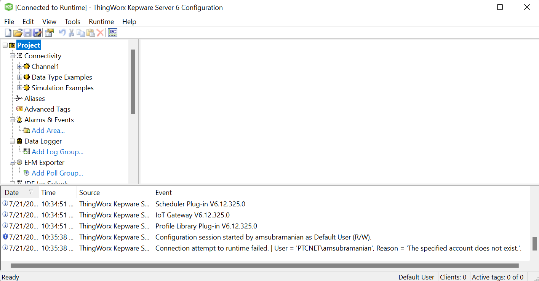This screenshot has width=539, height=281.
Task: Sort the event log by Date column
Action: (x=11, y=192)
